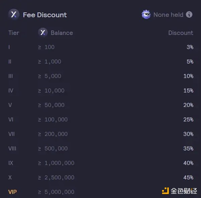The height and width of the screenshot is (198, 201).
Task: Click the None held label
Action: point(168,15)
